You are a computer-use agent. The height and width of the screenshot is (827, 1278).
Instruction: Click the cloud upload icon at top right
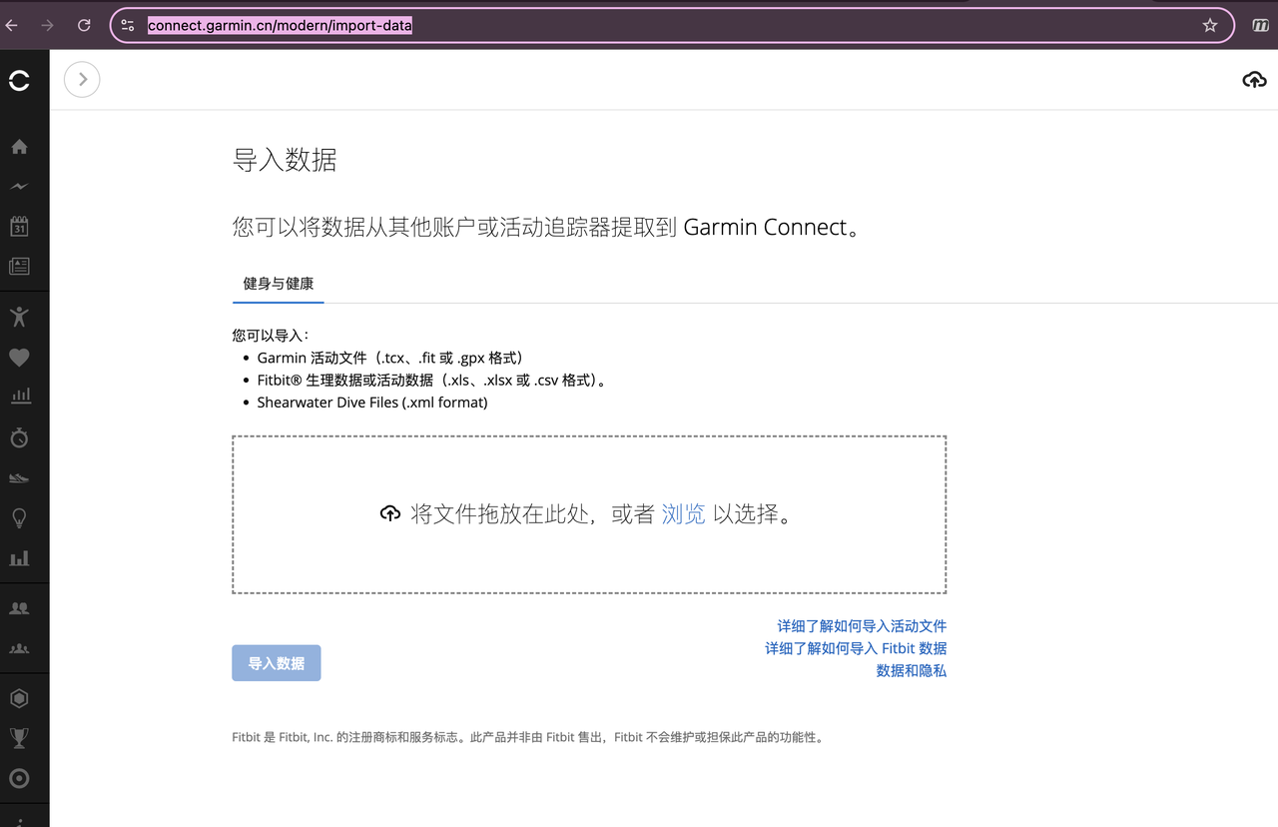pyautogui.click(x=1254, y=80)
